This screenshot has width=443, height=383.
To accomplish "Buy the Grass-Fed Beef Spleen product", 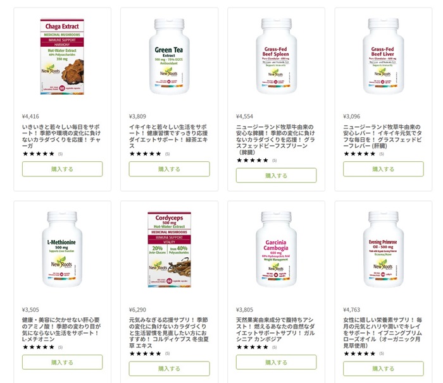I will click(276, 176).
